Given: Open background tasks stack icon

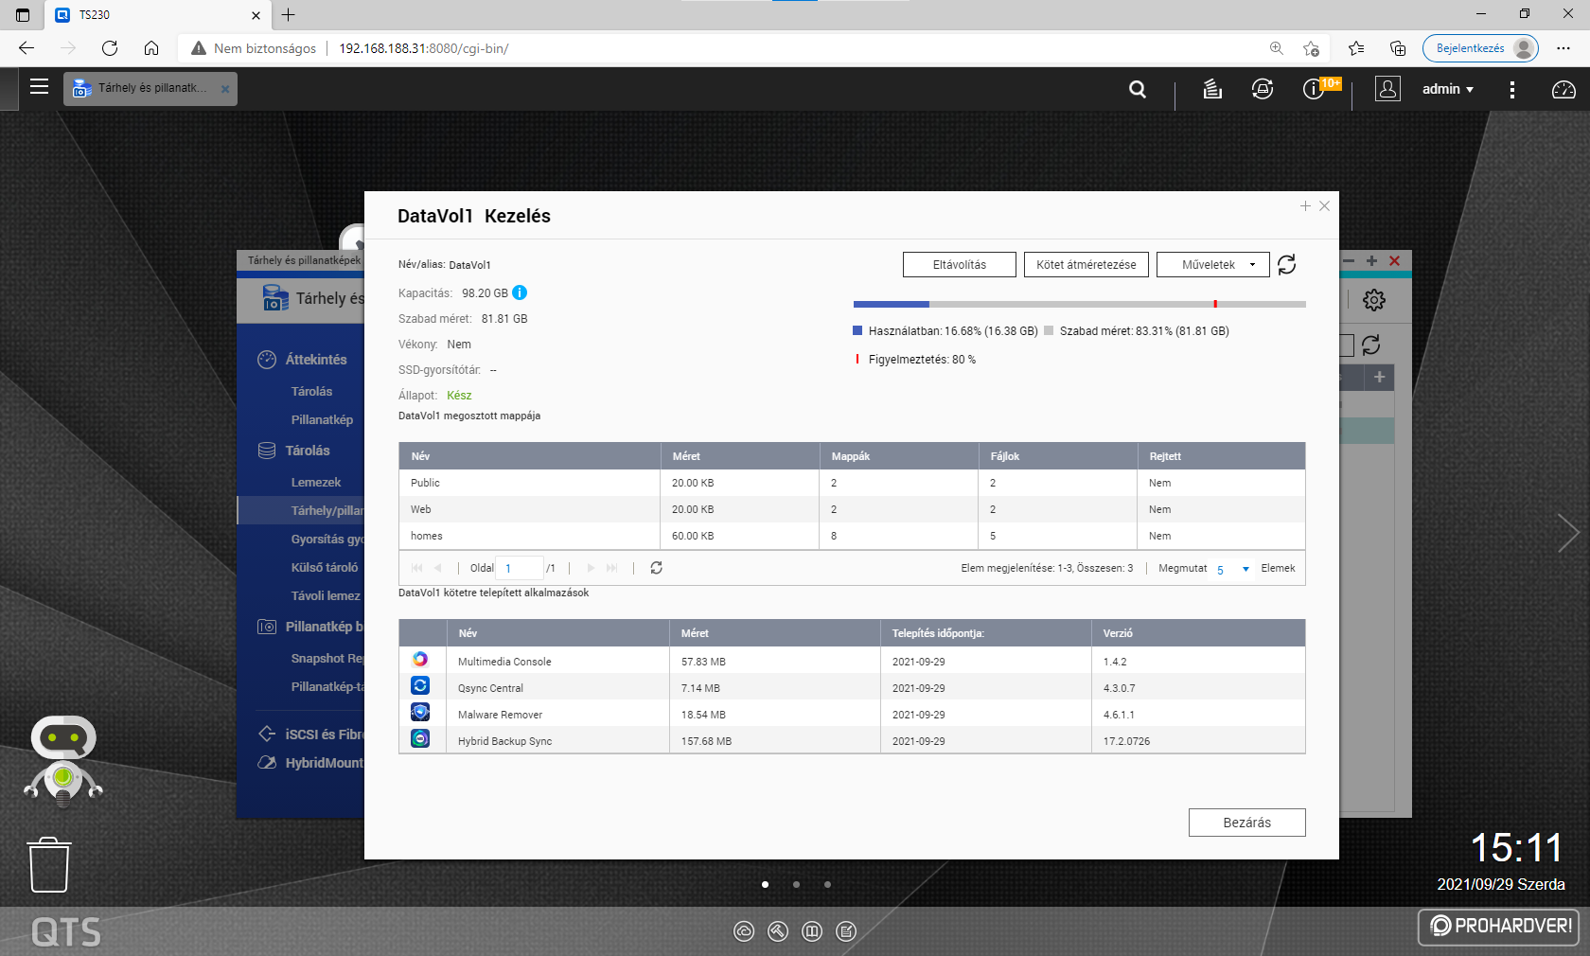Looking at the screenshot, I should 1212,89.
